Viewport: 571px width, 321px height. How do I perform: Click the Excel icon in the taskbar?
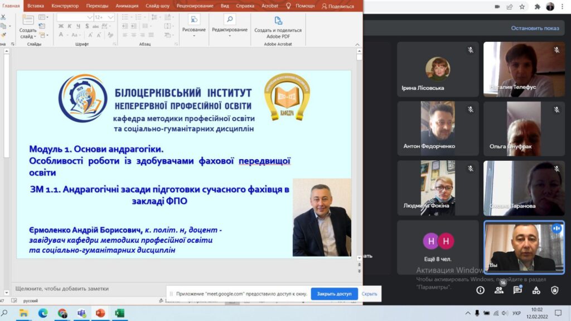[x=118, y=313]
